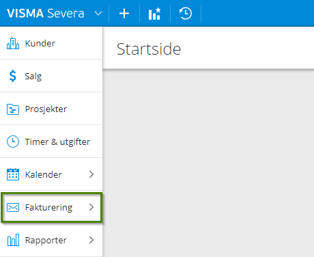
Task: Expand the Rapporter submenu chevron
Action: pos(91,240)
